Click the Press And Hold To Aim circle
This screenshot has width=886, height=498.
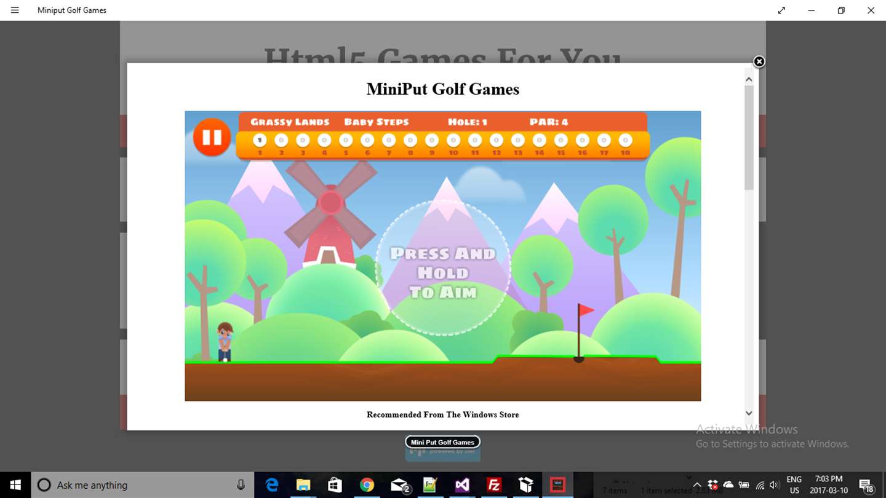443,268
